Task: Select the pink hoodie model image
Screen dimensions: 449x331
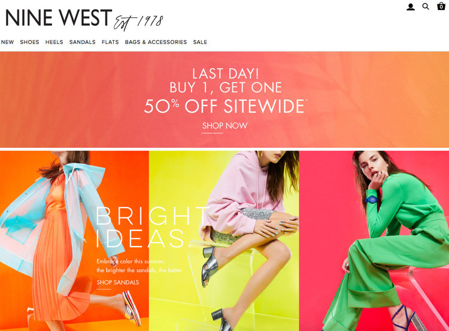Action: pyautogui.click(x=224, y=241)
